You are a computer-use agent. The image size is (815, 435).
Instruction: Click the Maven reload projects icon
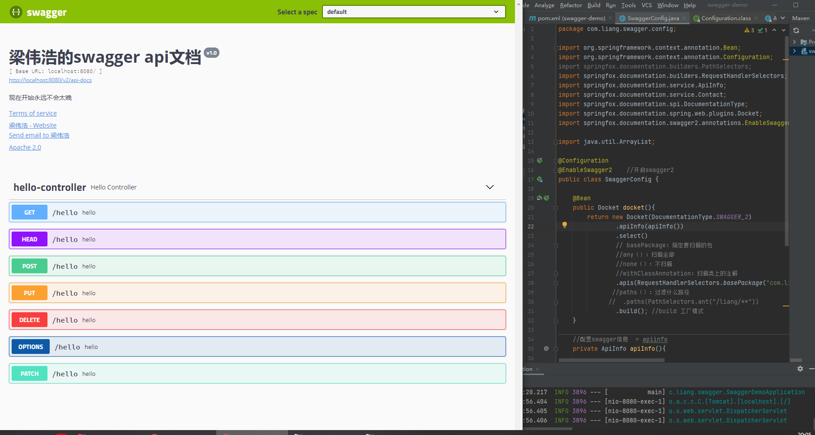point(796,30)
